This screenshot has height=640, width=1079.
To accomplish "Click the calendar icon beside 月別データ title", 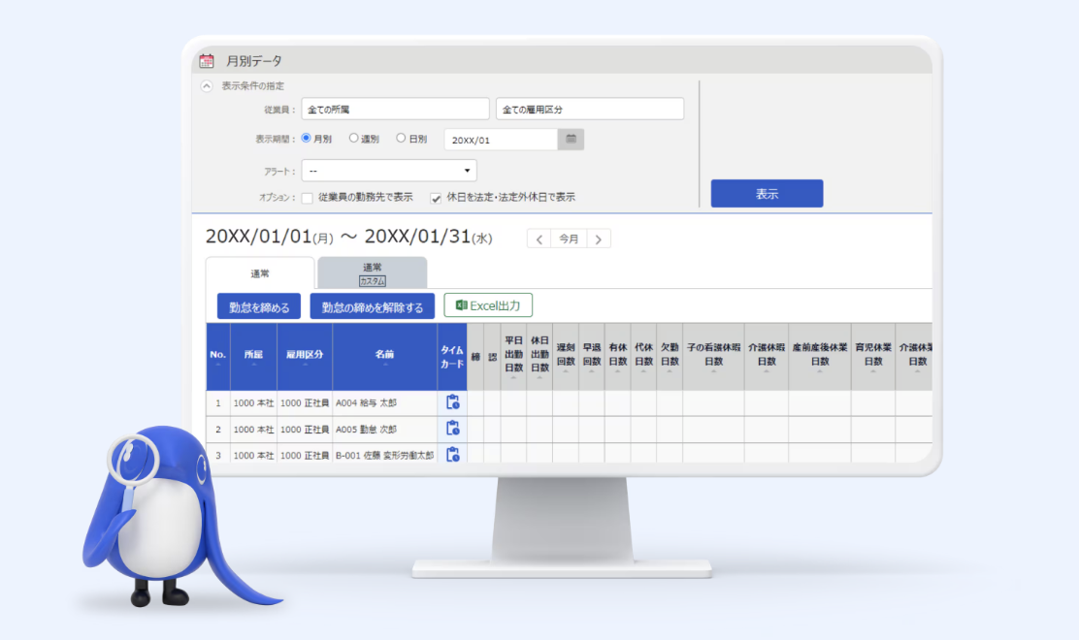I will (x=208, y=59).
